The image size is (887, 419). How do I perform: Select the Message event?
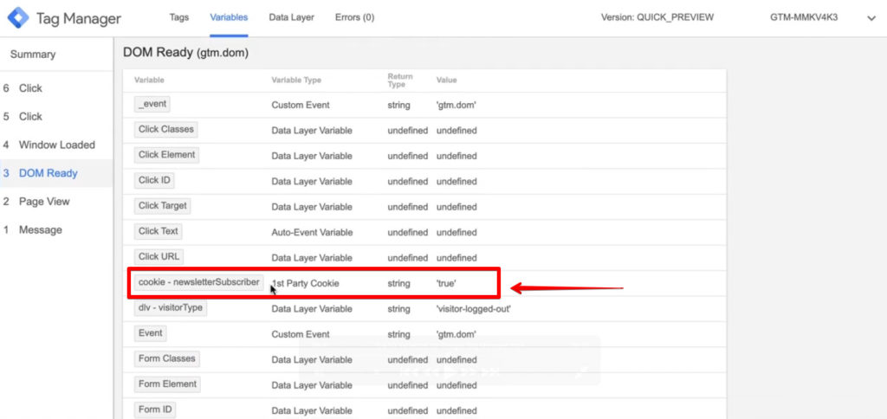(x=56, y=229)
